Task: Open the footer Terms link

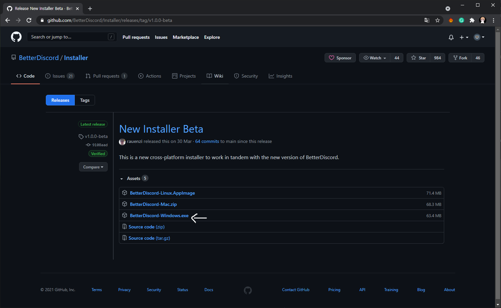Action: click(97, 290)
